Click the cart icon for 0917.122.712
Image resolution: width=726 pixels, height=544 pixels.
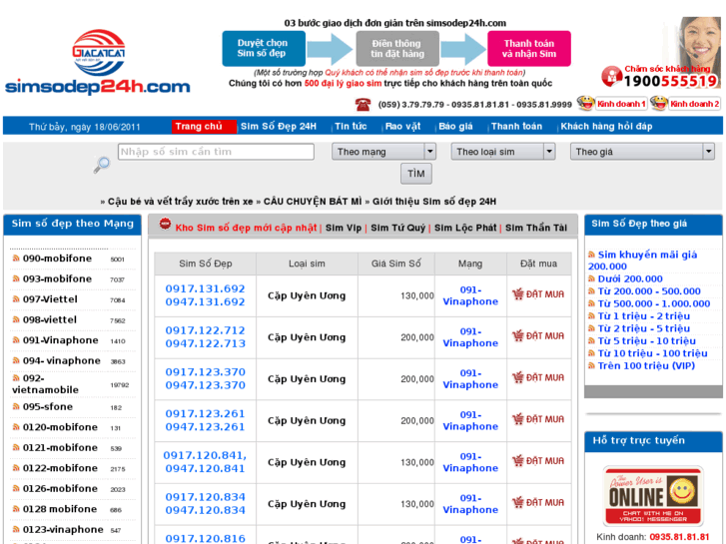click(x=518, y=335)
